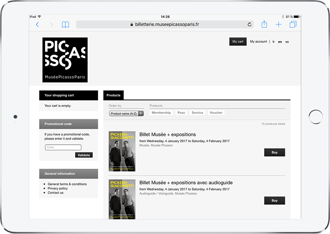330x234 pixels.
Task: Click the Musée Picasso Paris logo
Action: pyautogui.click(x=65, y=60)
